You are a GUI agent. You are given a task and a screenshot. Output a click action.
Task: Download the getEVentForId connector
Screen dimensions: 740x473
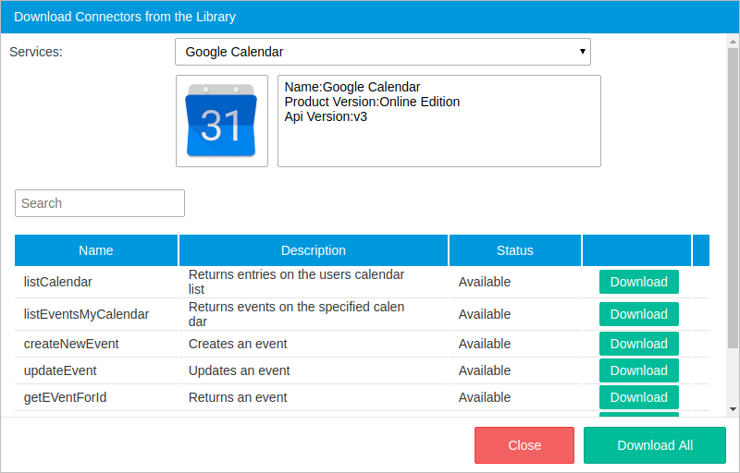pos(638,397)
